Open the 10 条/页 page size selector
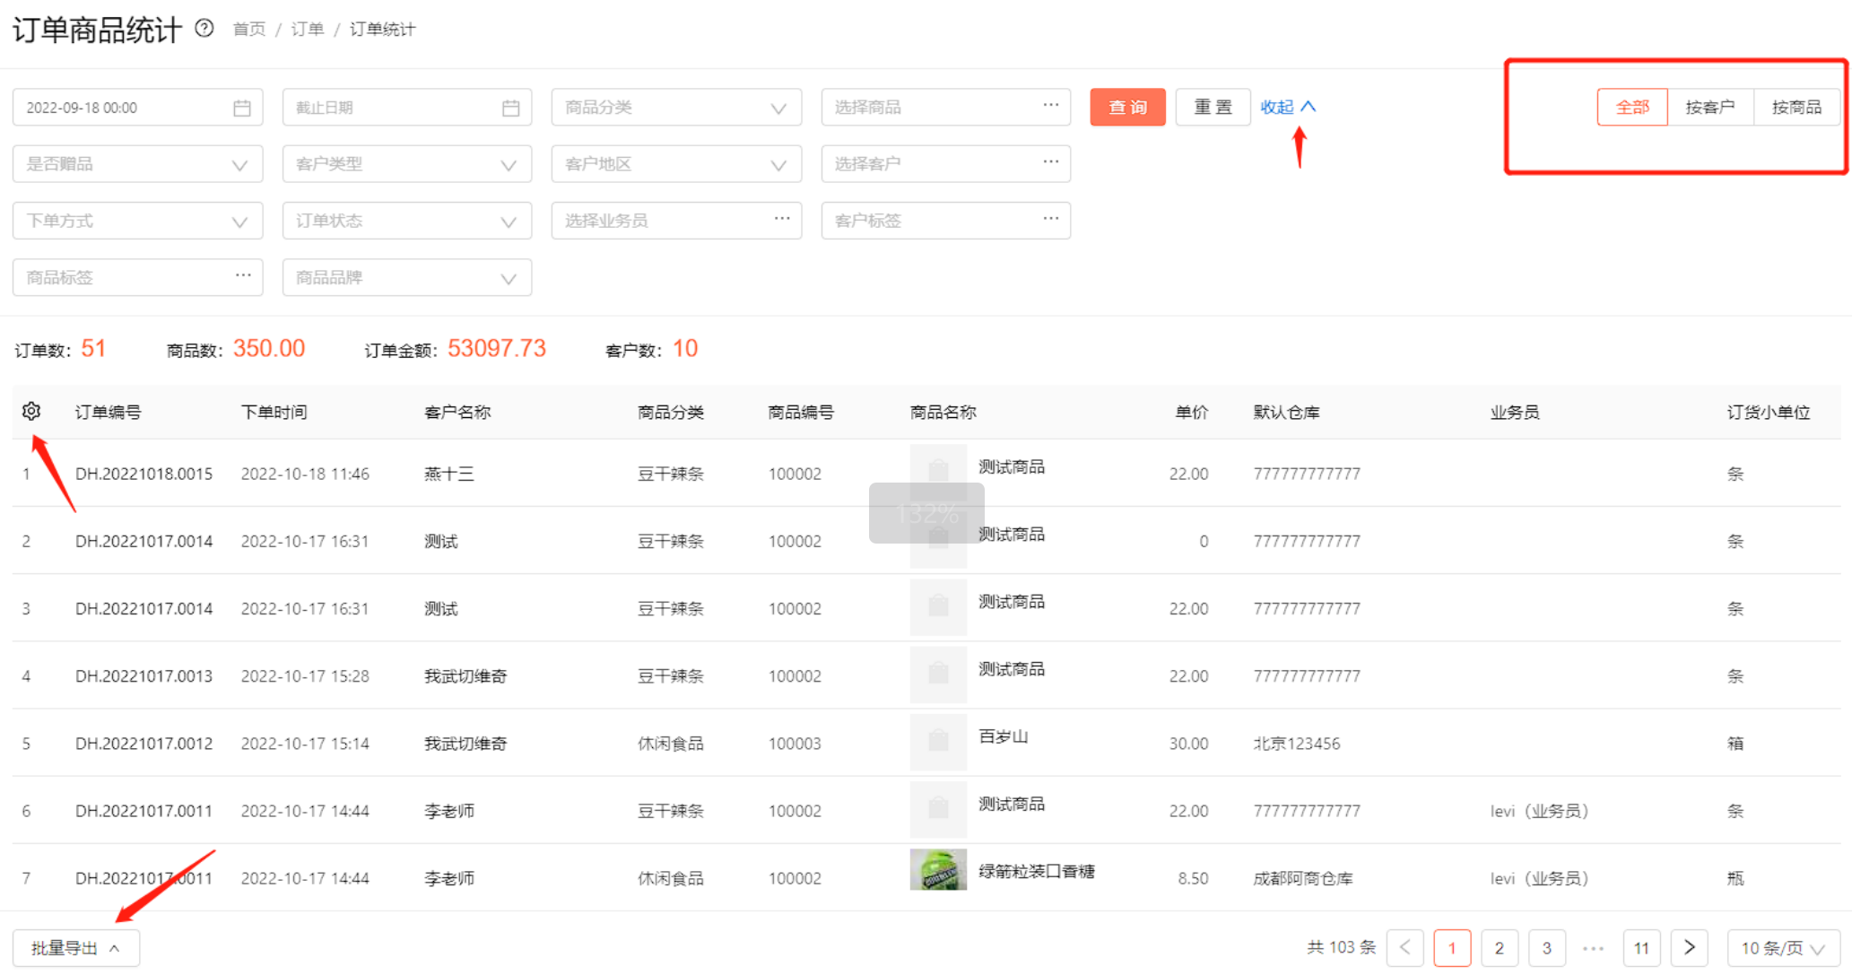 1783,948
